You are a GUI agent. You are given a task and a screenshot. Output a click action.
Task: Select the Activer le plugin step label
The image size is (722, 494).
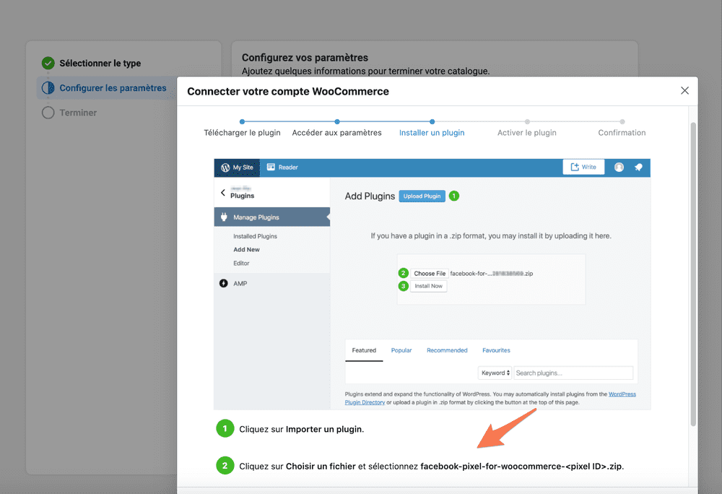[x=527, y=133]
